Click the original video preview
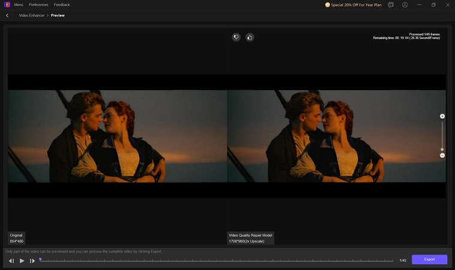 click(x=117, y=136)
